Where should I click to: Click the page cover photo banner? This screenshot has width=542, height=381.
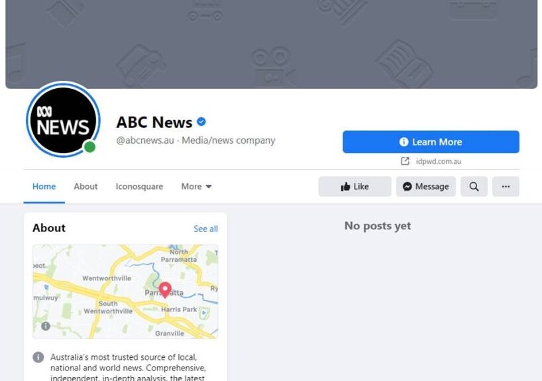(272, 44)
